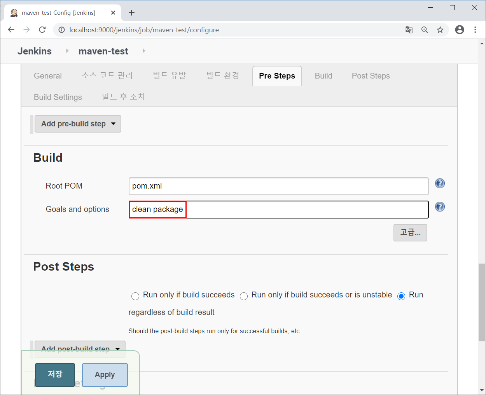The height and width of the screenshot is (395, 486).
Task: Switch to General tab
Action: 48,76
